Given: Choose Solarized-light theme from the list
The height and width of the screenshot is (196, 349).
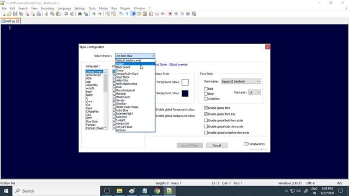Looking at the screenshot, I should pyautogui.click(x=135, y=114).
